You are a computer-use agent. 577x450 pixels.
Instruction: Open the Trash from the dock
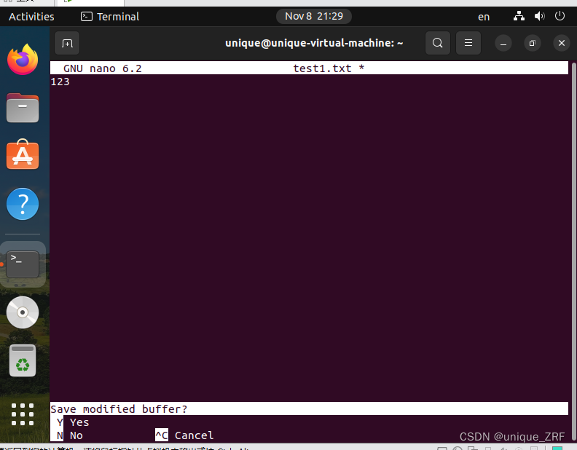(23, 360)
